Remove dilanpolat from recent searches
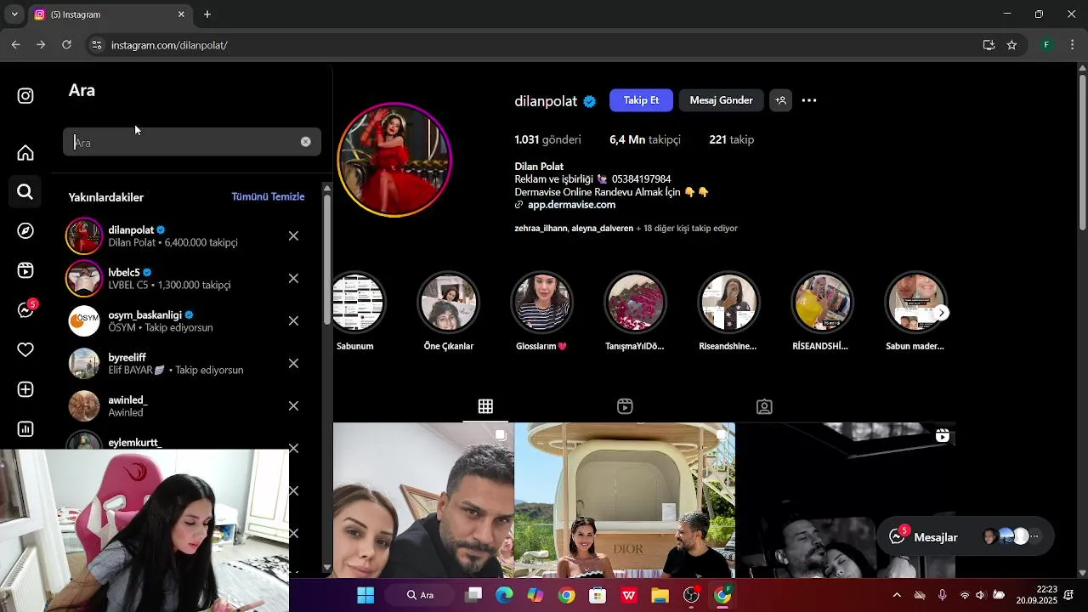This screenshot has width=1088, height=612. [x=293, y=236]
